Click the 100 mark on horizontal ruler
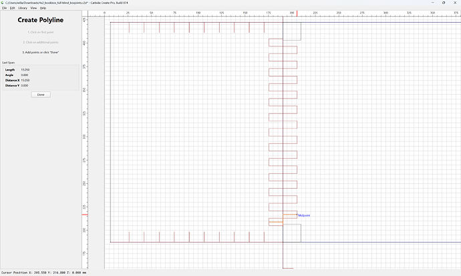This screenshot has height=276, width=461. click(x=198, y=13)
